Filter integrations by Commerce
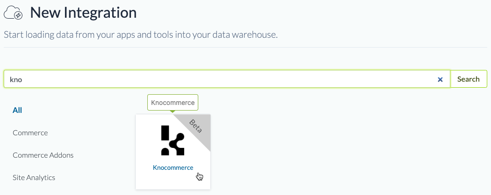The width and height of the screenshot is (491, 195). point(30,132)
